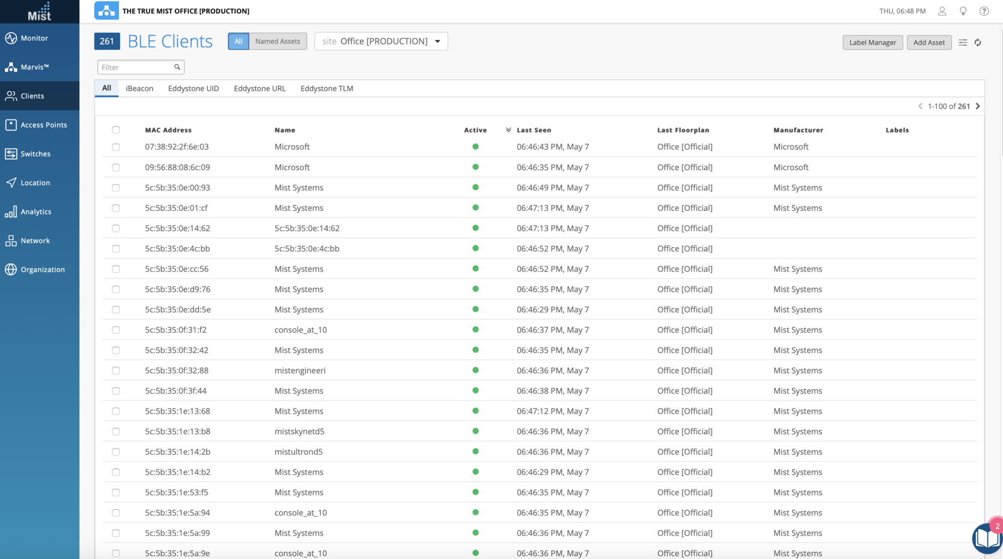
Task: Click the Last Seen sort chevron
Action: pos(508,129)
